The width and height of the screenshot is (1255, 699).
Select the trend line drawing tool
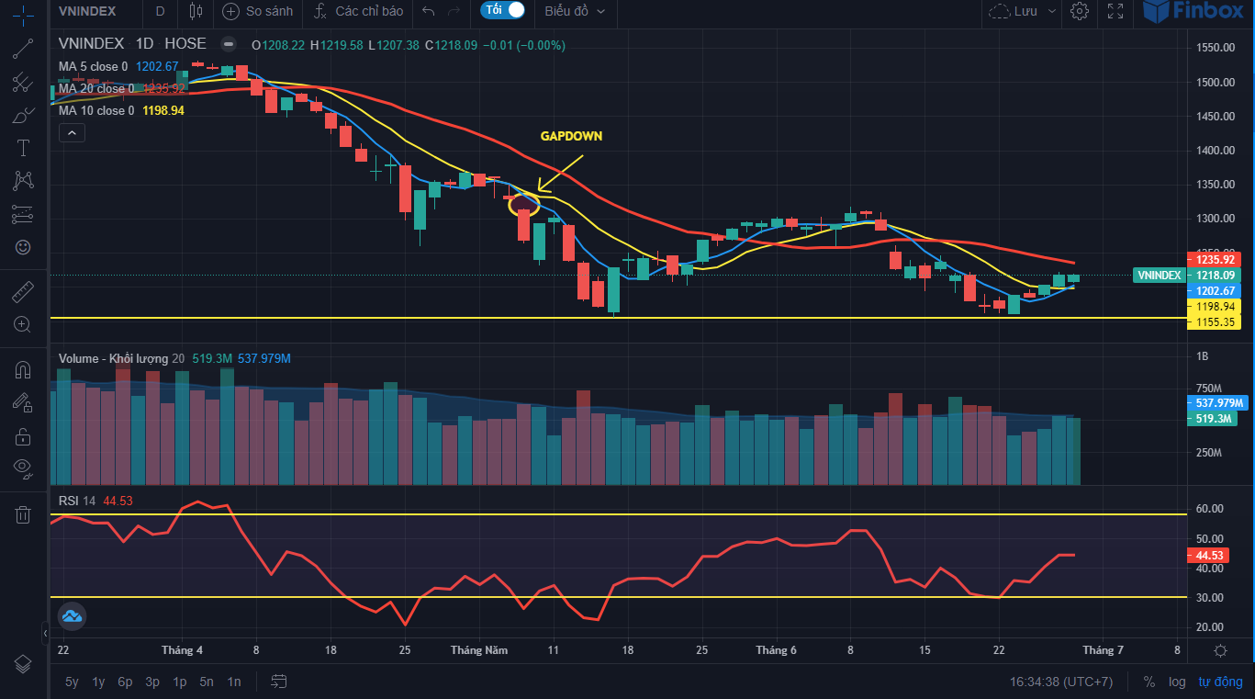point(23,50)
